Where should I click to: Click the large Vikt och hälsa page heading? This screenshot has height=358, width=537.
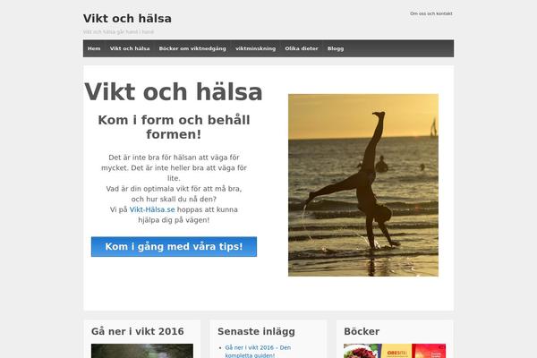click(174, 92)
